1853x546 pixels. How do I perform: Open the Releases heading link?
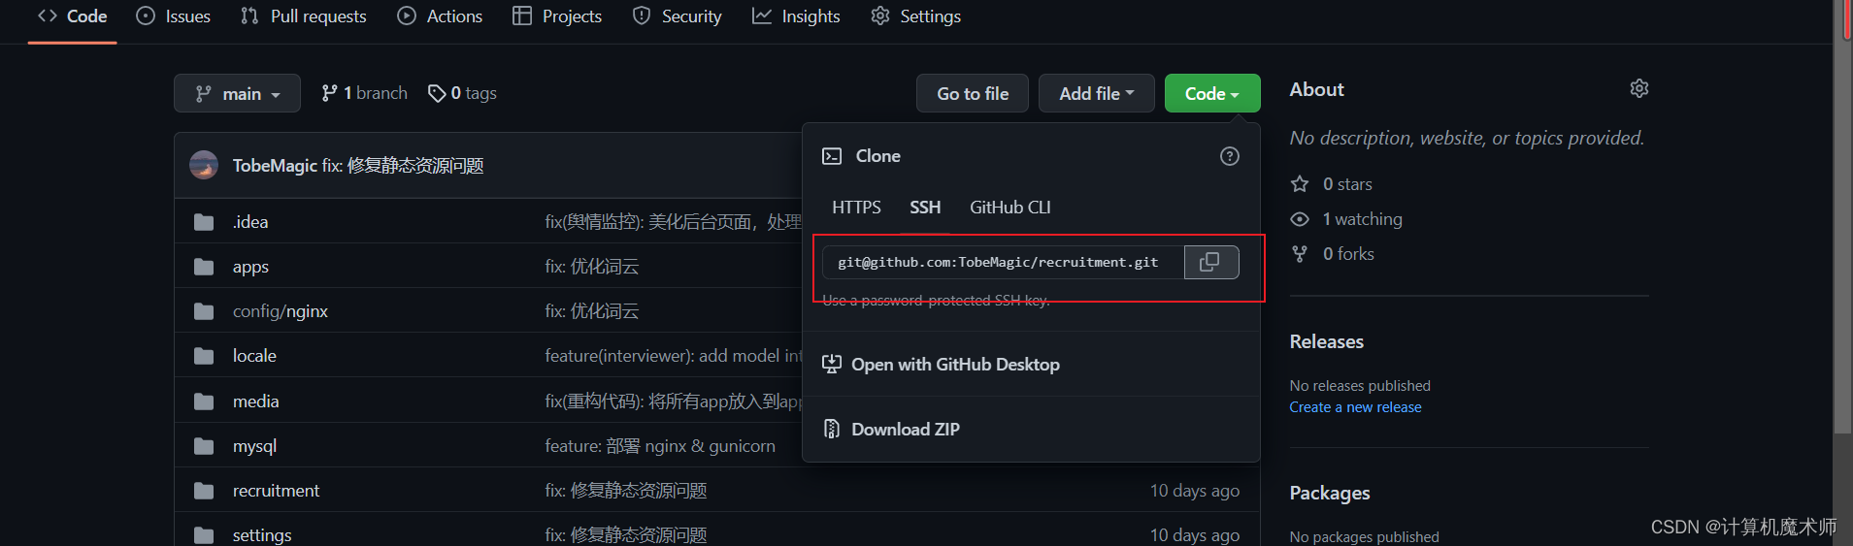1326,341
